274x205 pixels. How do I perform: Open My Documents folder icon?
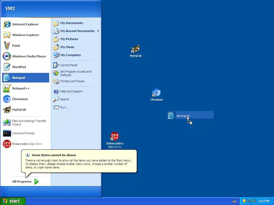(x=56, y=23)
